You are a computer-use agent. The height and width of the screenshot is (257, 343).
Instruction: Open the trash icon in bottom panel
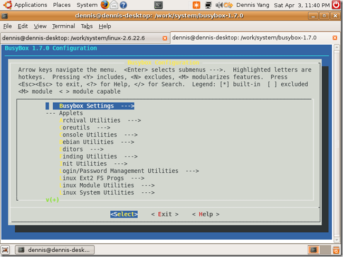point(336,250)
